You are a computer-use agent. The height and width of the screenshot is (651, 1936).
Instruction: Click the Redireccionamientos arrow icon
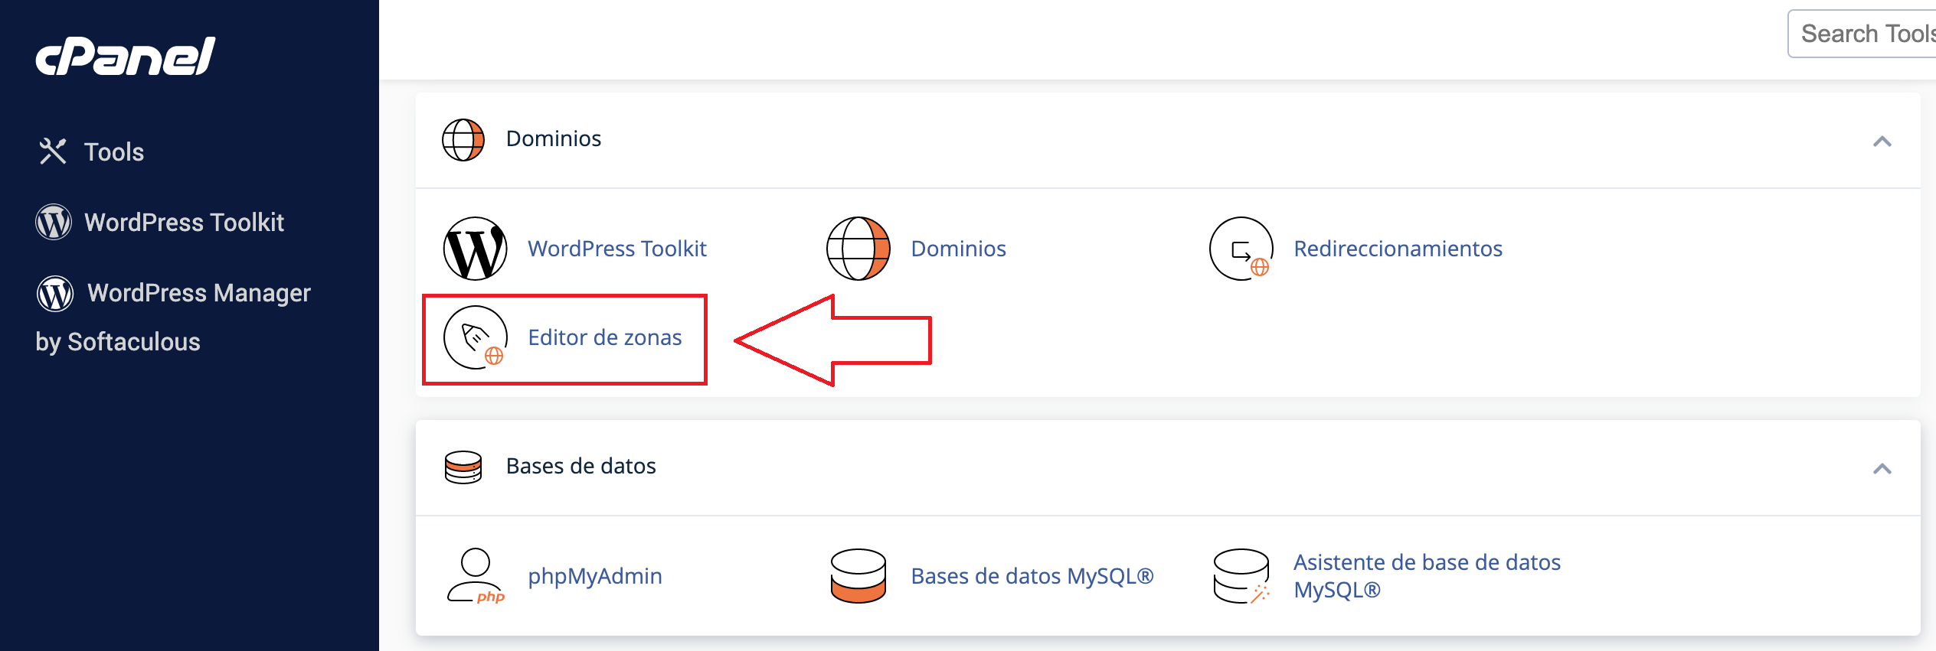(1241, 249)
